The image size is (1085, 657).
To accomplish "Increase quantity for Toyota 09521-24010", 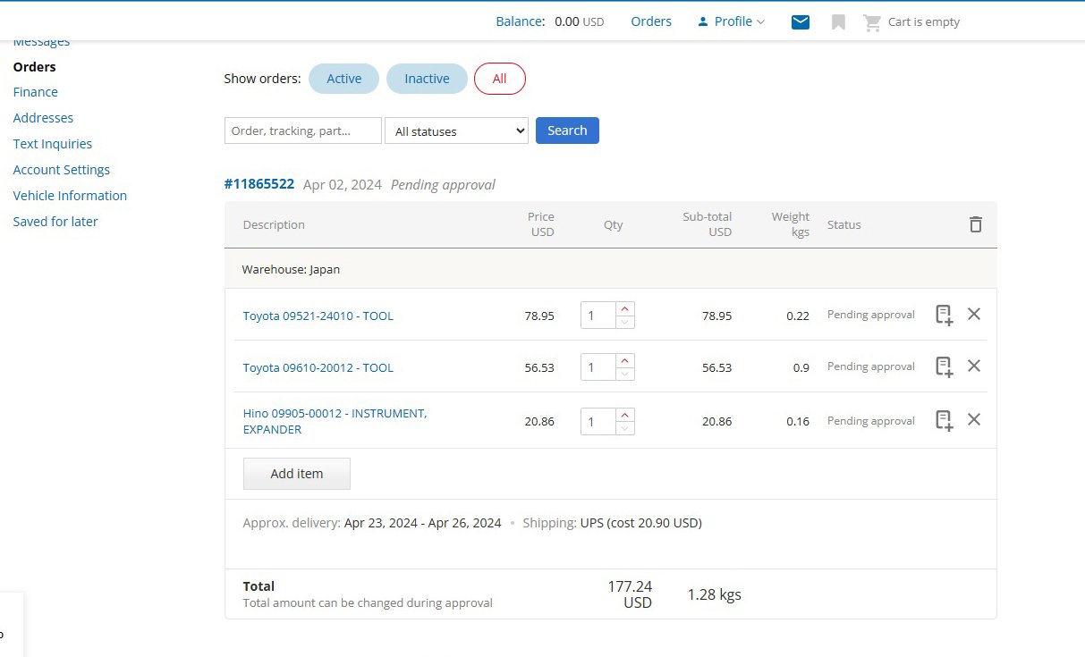I will [x=625, y=308].
